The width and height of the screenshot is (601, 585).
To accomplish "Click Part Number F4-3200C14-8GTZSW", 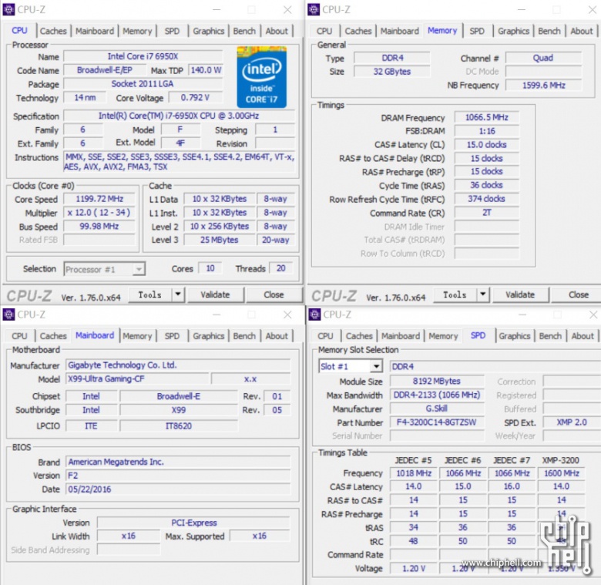I will coord(437,422).
